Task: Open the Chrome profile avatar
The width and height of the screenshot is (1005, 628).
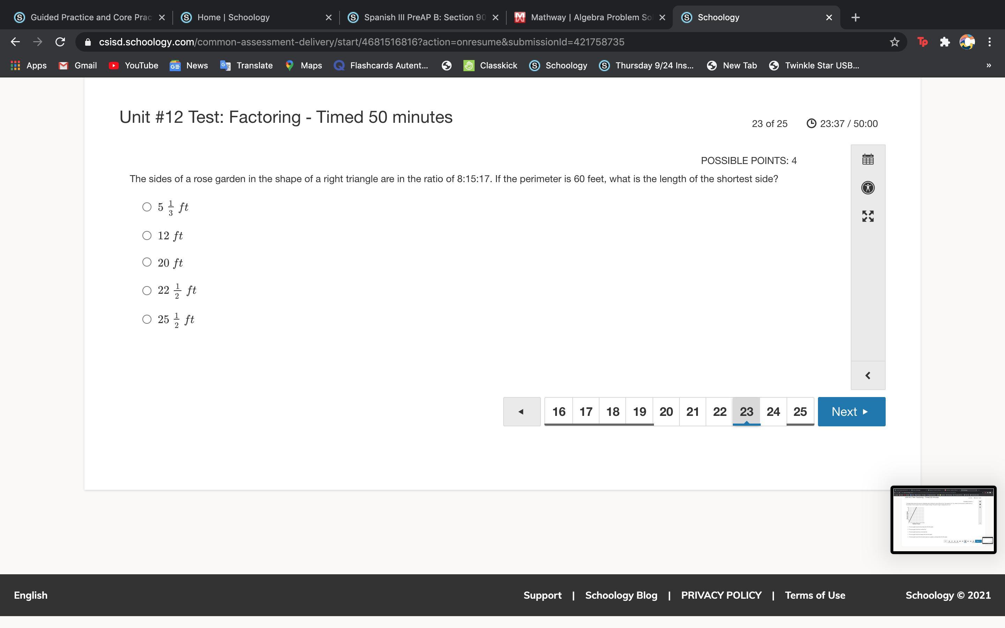Action: (967, 42)
